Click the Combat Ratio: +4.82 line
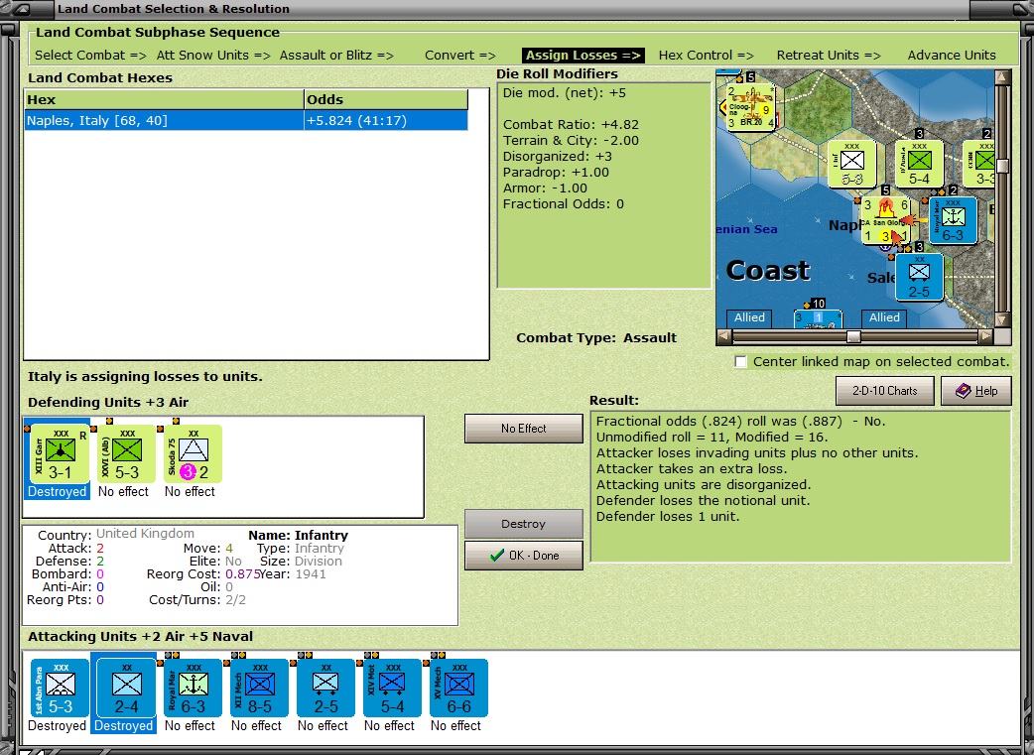Screen dimensions: 1034x755 [571, 125]
